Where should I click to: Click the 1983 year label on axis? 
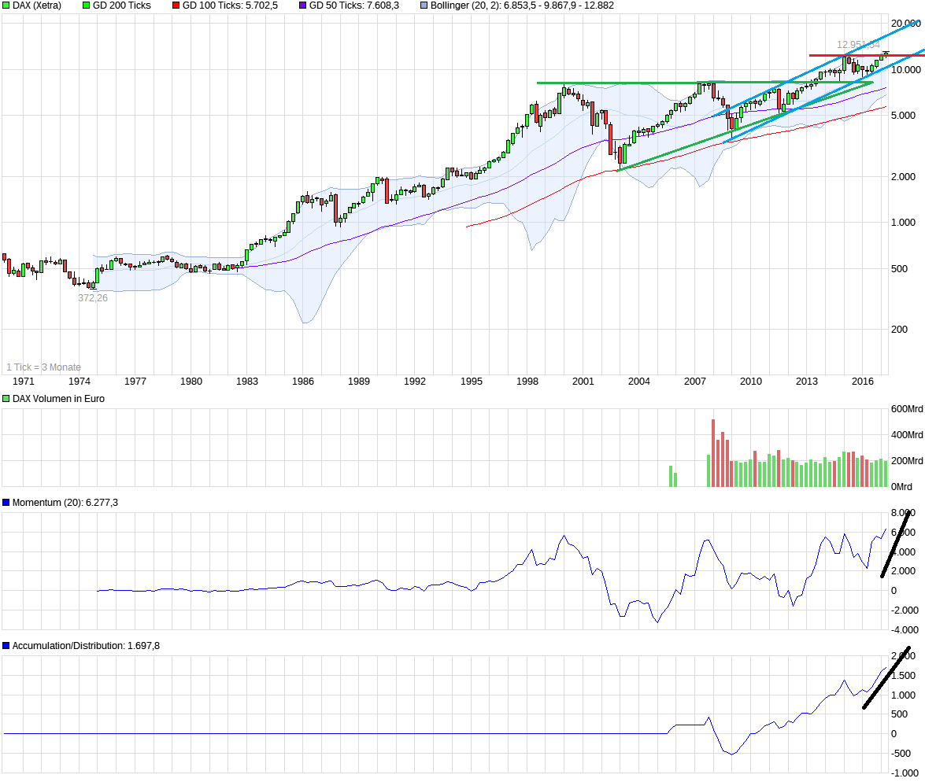(x=247, y=381)
